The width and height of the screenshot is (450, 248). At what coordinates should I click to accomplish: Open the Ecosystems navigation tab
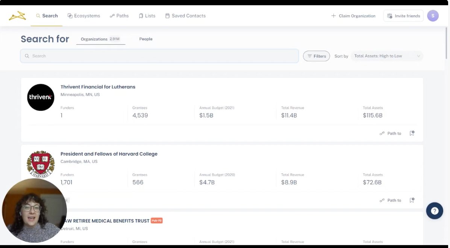(x=83, y=16)
